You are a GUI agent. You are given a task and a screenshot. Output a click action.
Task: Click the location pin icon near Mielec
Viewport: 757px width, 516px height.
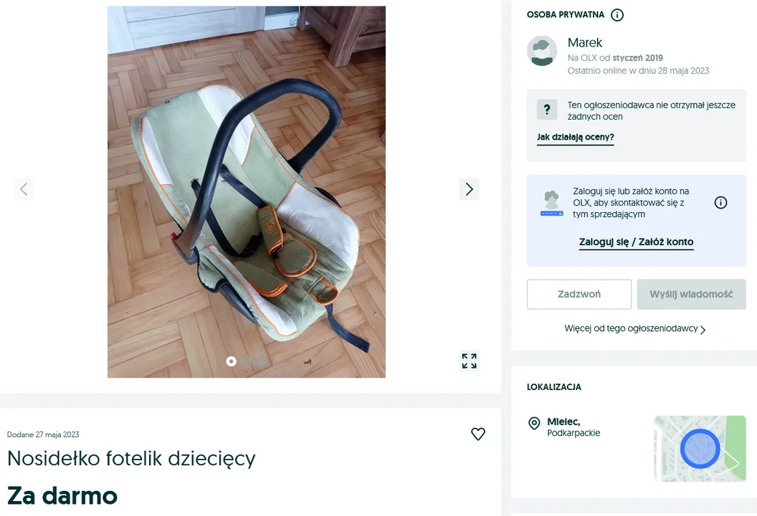(534, 424)
